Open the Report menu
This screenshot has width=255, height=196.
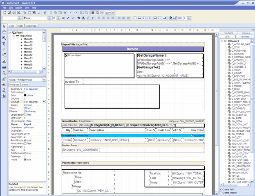click(18, 8)
